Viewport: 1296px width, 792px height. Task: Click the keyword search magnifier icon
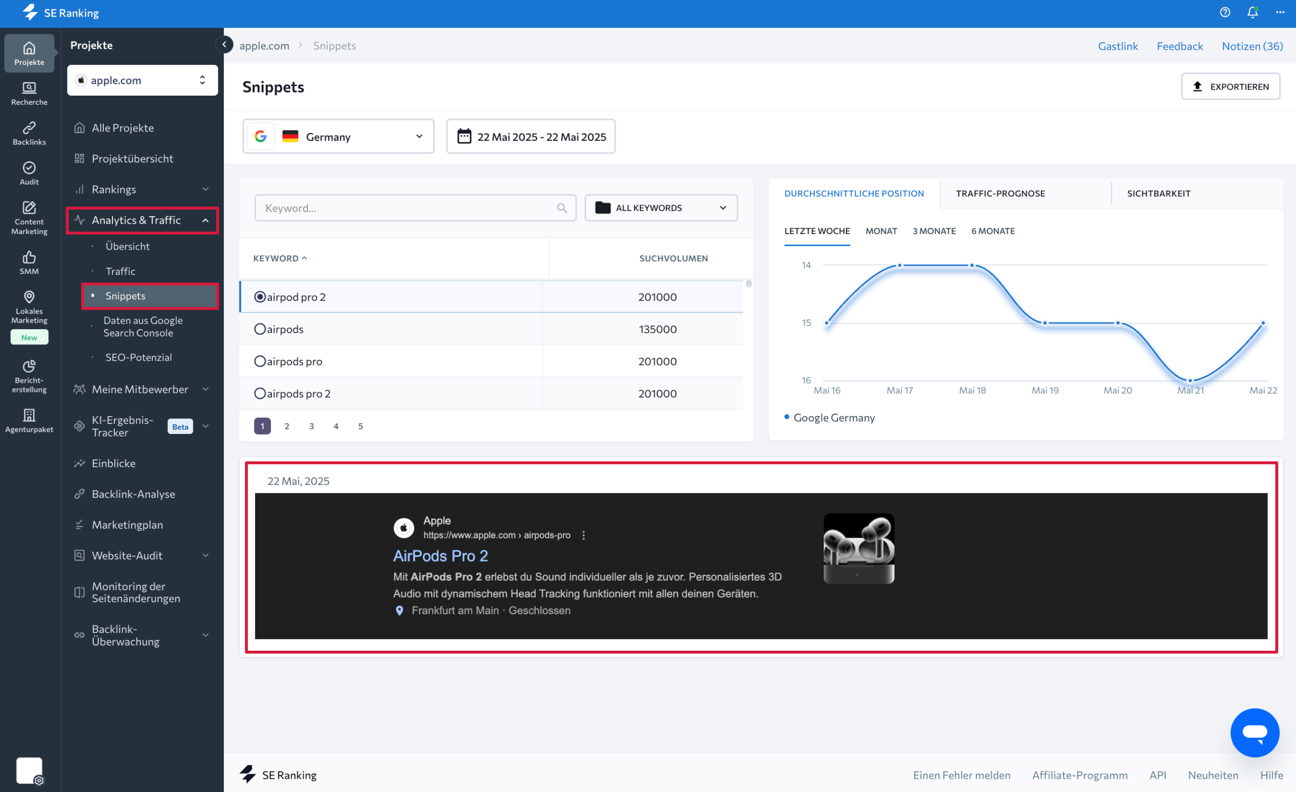562,209
